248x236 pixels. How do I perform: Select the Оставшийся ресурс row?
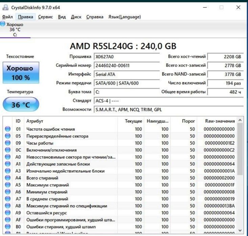click(120, 213)
